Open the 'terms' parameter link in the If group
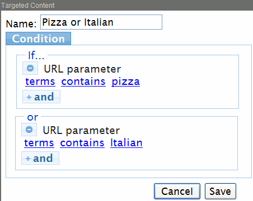Viewport: 253px width, 201px height. (x=40, y=82)
